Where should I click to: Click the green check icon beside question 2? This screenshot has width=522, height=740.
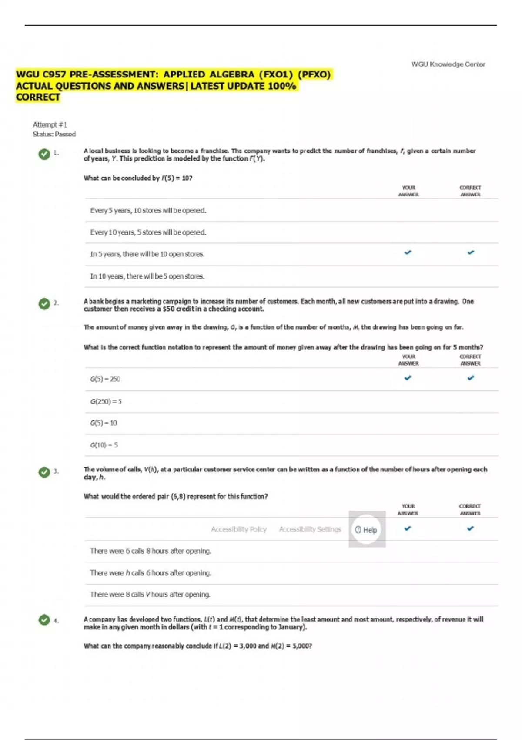pyautogui.click(x=44, y=304)
